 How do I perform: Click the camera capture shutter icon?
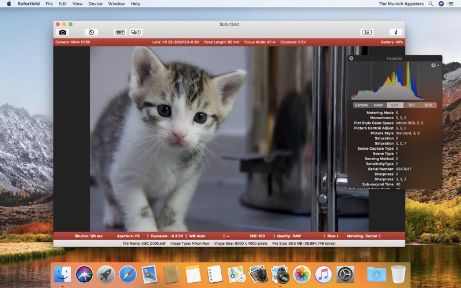(x=62, y=32)
